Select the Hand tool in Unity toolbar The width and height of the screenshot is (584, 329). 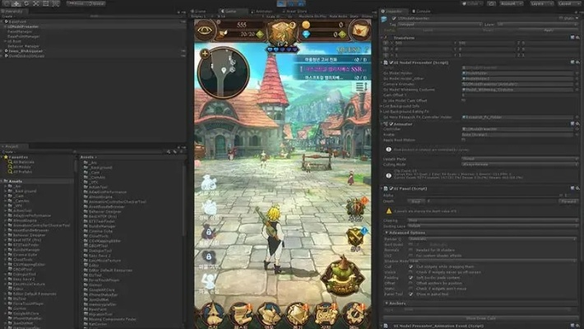pyautogui.click(x=5, y=3)
